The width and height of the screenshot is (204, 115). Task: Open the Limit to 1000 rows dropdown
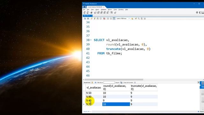(123, 19)
